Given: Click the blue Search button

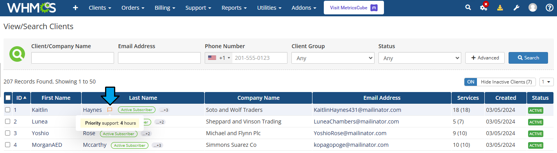Looking at the screenshot, I should click(528, 58).
